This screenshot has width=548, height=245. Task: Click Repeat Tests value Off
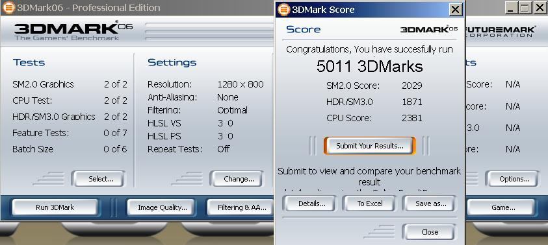click(224, 149)
